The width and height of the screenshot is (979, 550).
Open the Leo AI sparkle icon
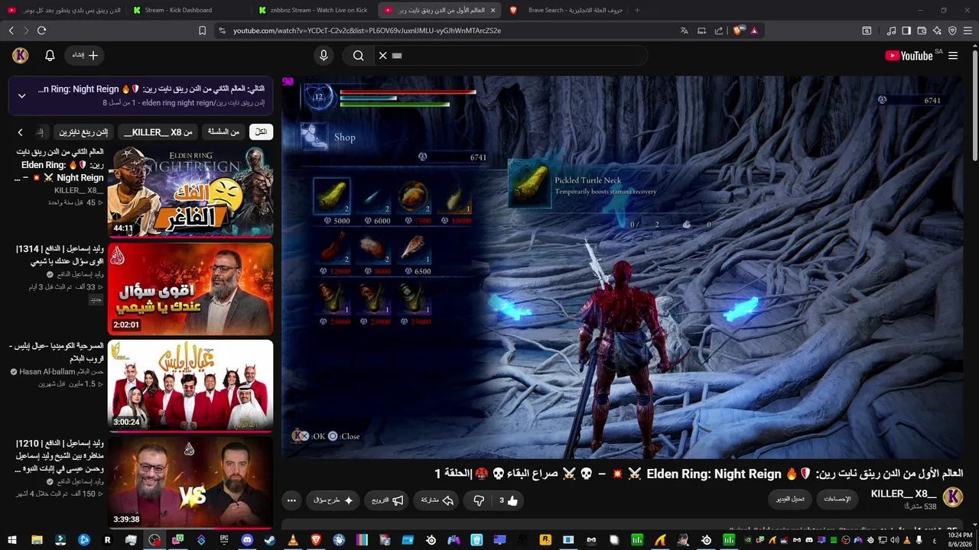click(937, 31)
